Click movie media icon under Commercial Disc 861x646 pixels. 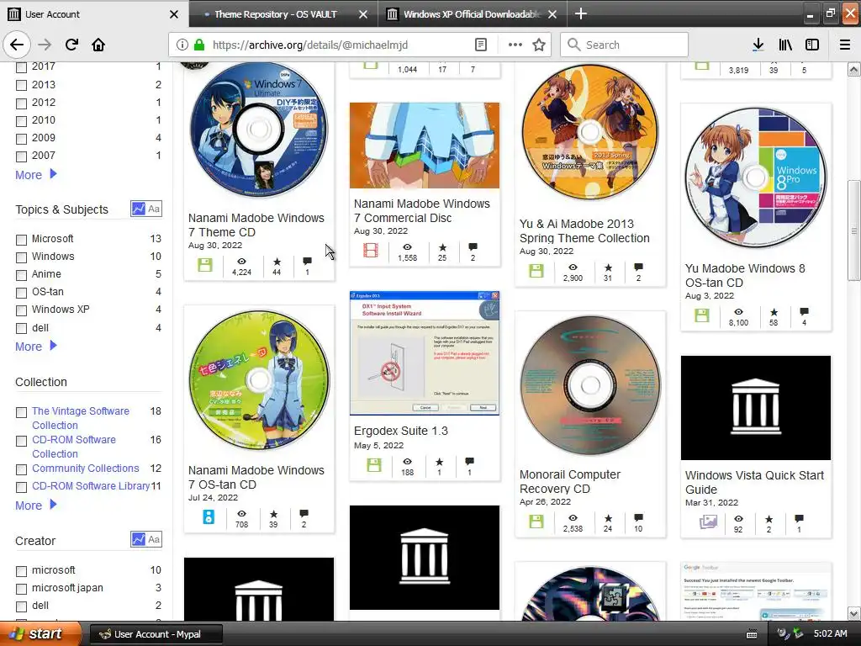371,251
